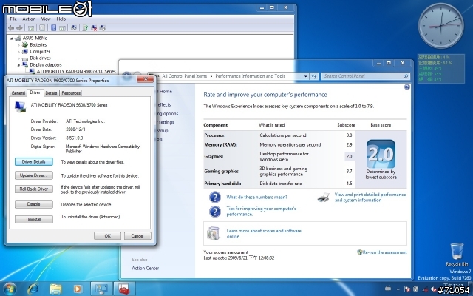
Task: Click the breadcrumb arrow after All Control Panel Items
Action: pos(211,76)
